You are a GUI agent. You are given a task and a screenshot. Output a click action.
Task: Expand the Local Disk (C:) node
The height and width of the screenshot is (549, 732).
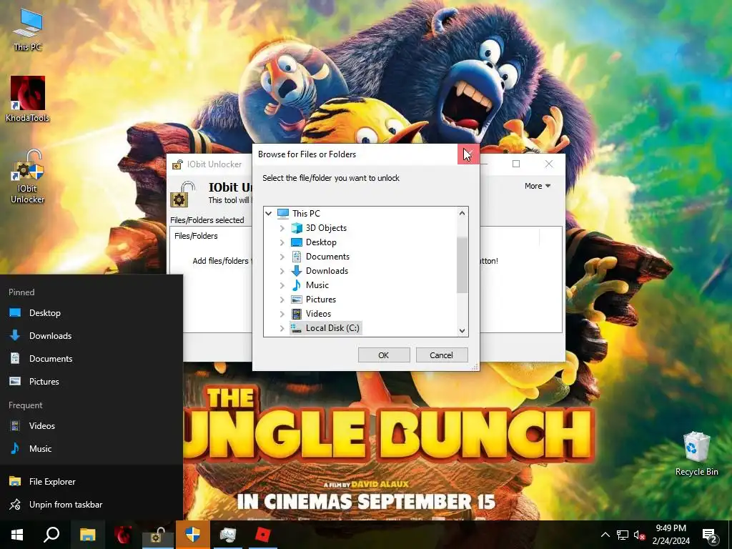[x=282, y=328]
